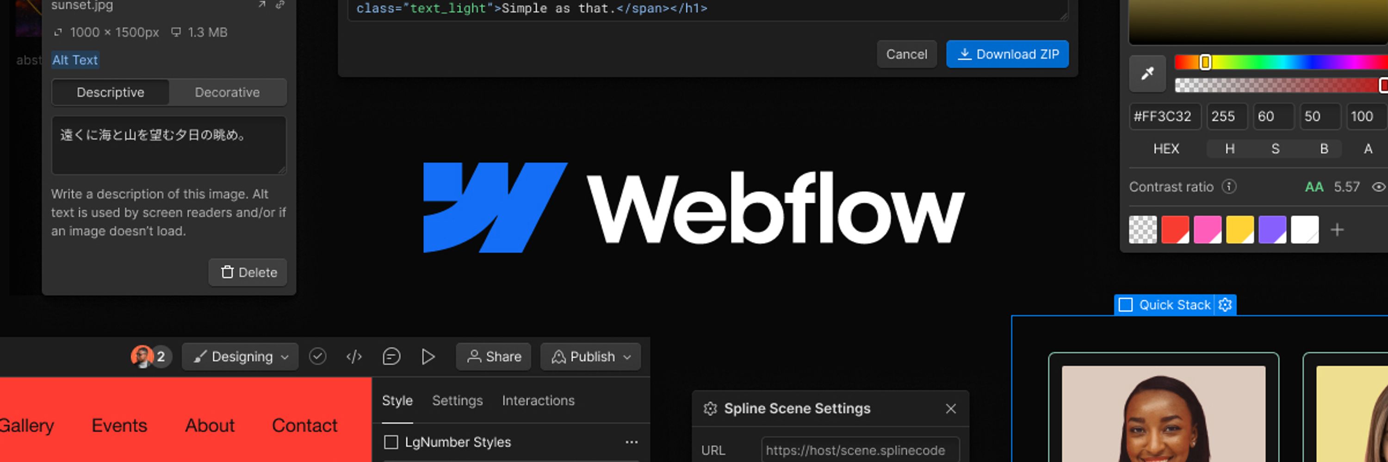Click the opacity slider bar
1388x462 pixels.
(1280, 85)
